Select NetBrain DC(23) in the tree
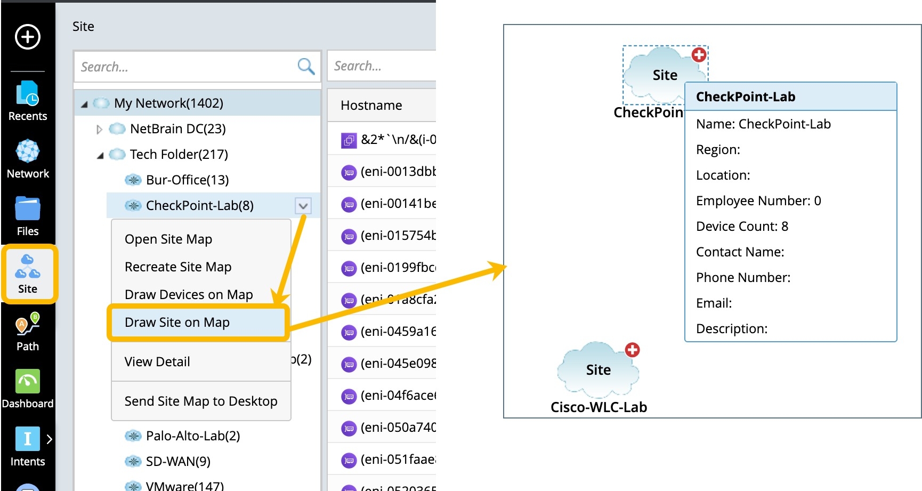The image size is (922, 491). (x=178, y=128)
